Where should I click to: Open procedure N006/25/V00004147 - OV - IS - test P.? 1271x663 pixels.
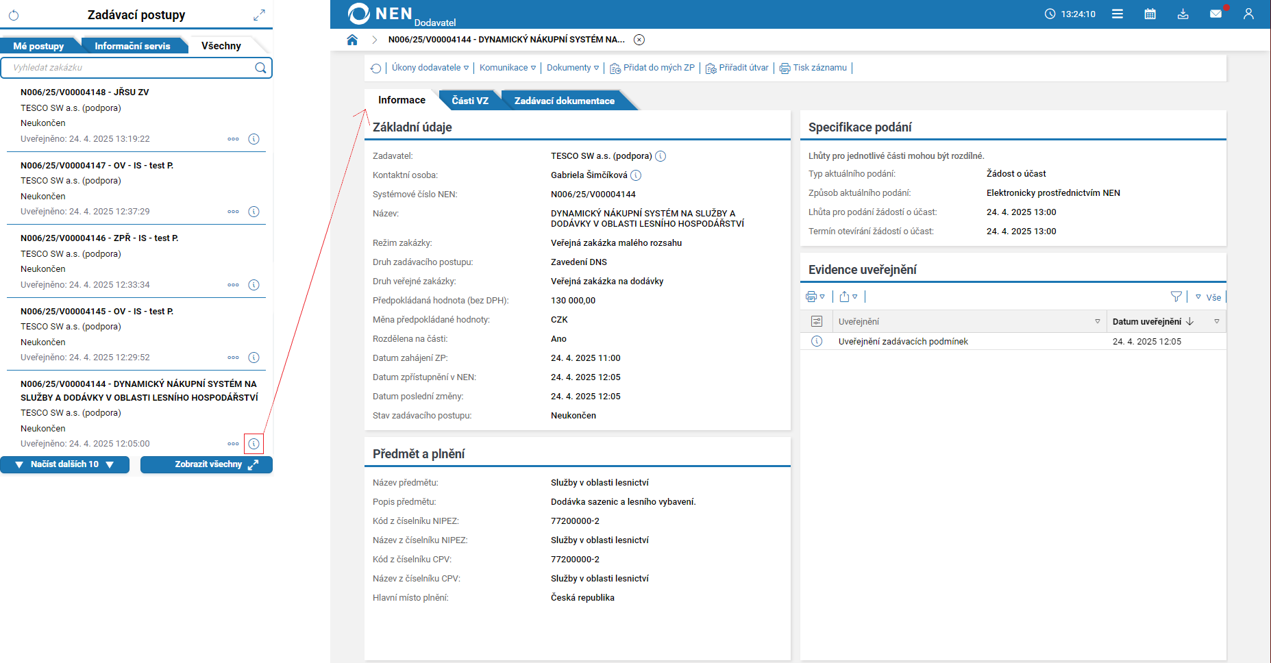pos(97,166)
